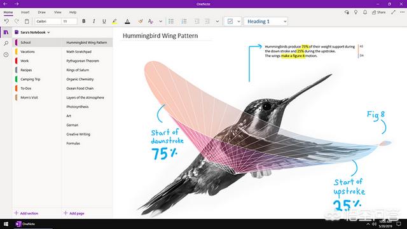
Task: Insert a numbered list
Action: pos(184,21)
